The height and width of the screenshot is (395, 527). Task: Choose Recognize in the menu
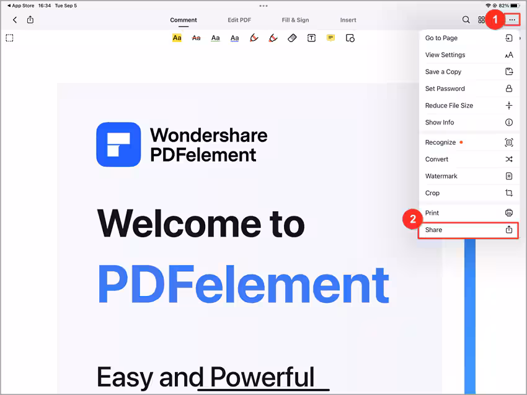tap(469, 142)
